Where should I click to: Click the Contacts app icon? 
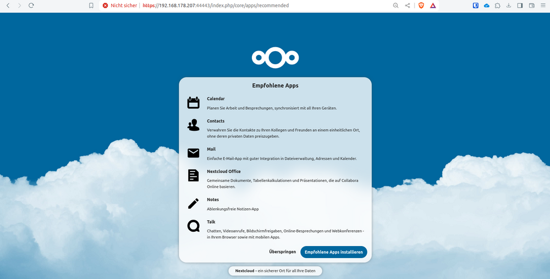tap(193, 125)
